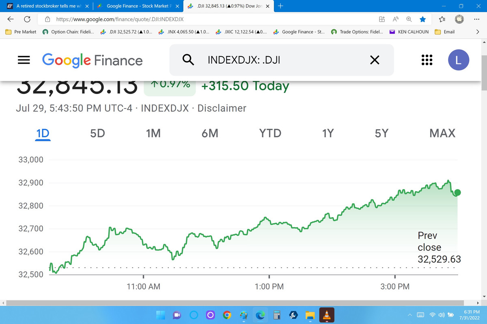487x324 pixels.
Task: Open a new browser tab
Action: (x=281, y=6)
